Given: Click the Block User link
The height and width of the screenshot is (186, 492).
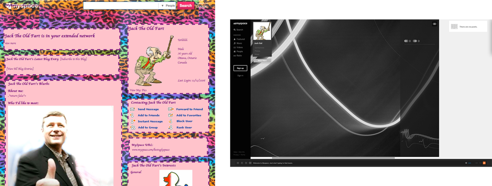Looking at the screenshot, I should 184,121.
